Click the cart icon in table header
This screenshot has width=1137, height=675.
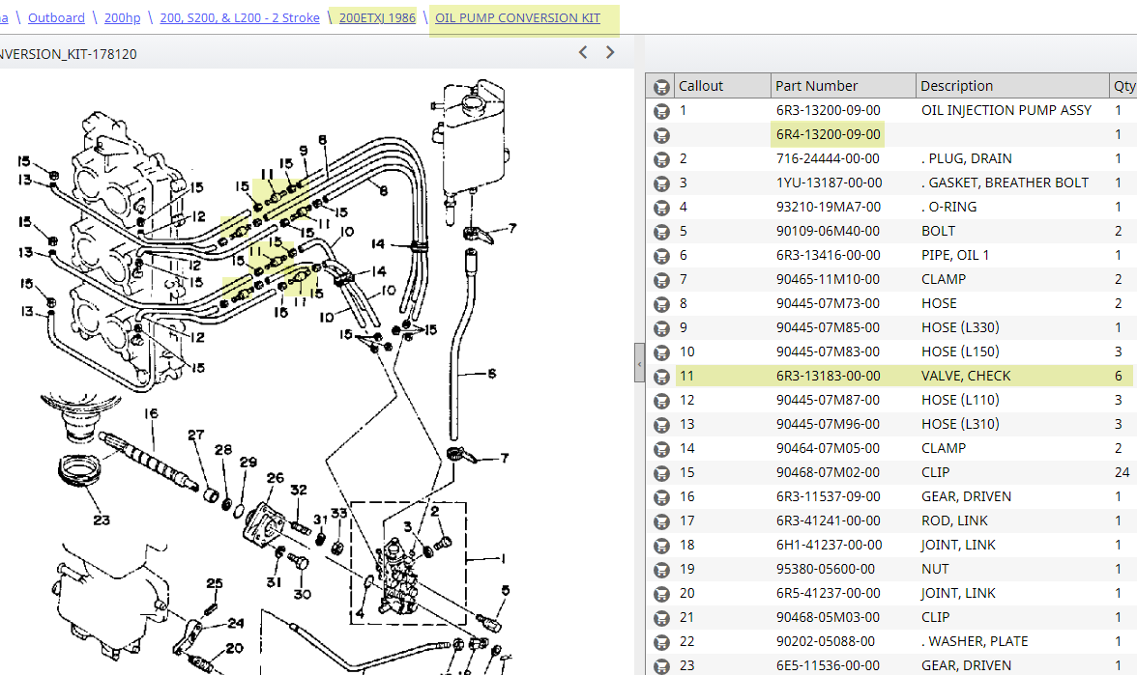(x=660, y=87)
